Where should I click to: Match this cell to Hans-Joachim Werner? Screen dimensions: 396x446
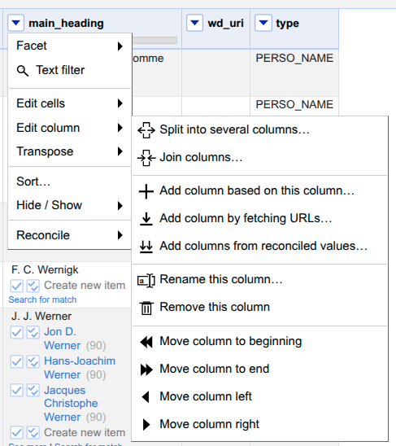pyautogui.click(x=16, y=361)
